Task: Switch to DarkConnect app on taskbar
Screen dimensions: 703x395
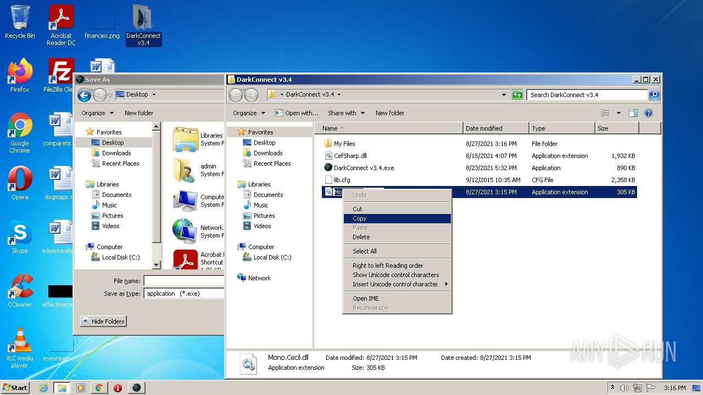Action: tap(136, 388)
